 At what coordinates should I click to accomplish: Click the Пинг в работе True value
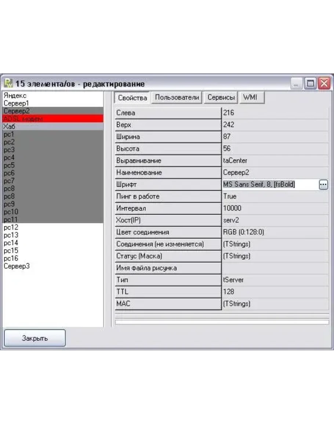point(275,196)
